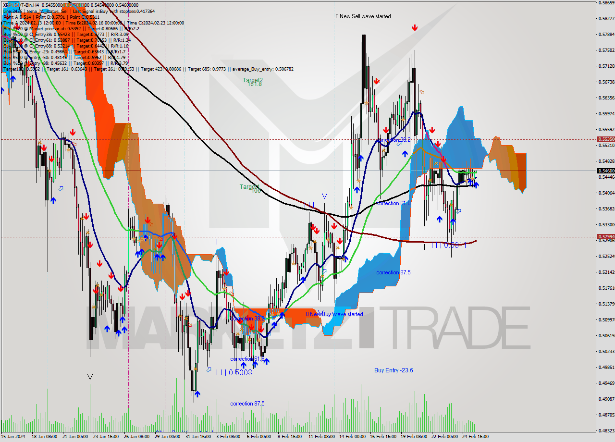The height and width of the screenshot is (442, 615).
Task: Click the 'Target 423: 0.80686' text
Action: pos(161,69)
